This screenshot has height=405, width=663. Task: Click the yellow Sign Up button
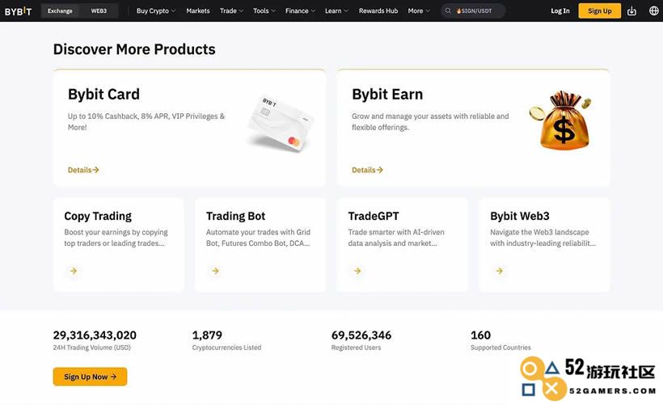pyautogui.click(x=600, y=11)
